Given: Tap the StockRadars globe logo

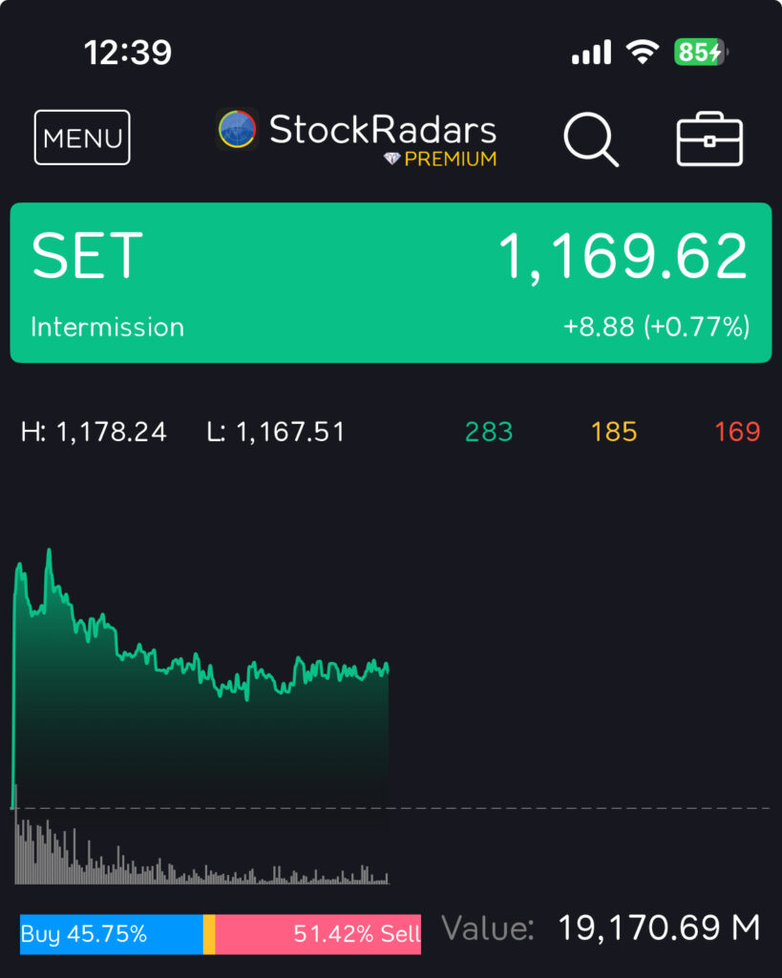Looking at the screenshot, I should [x=238, y=130].
